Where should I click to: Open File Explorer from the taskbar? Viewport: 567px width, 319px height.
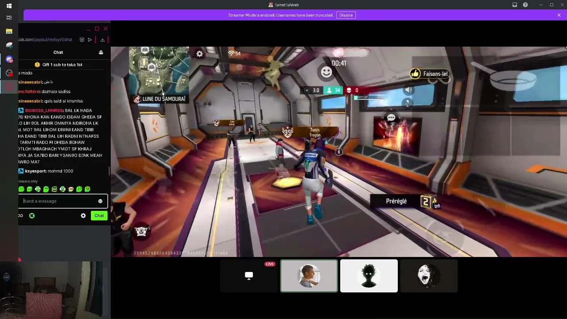9,31
